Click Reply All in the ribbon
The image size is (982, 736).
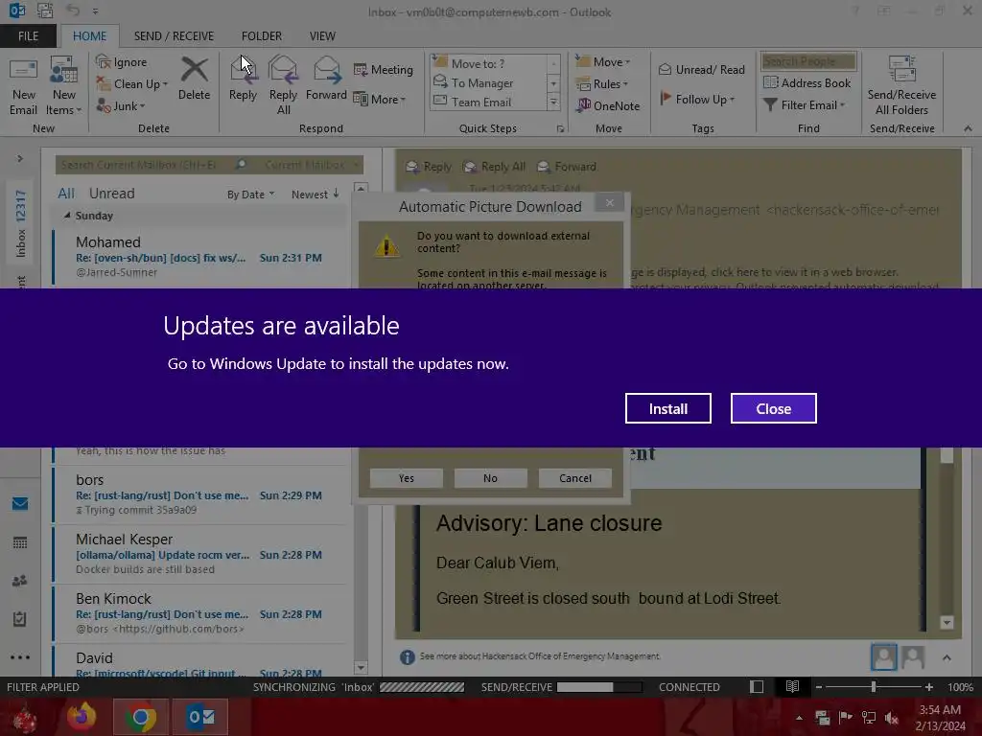(283, 85)
